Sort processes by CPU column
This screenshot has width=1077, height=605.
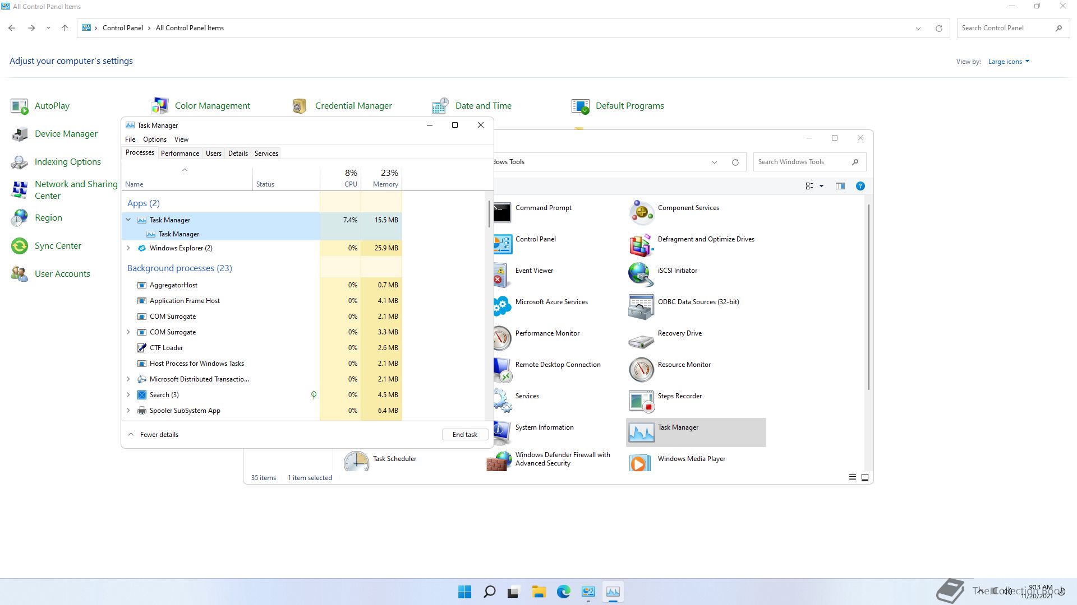pyautogui.click(x=340, y=178)
